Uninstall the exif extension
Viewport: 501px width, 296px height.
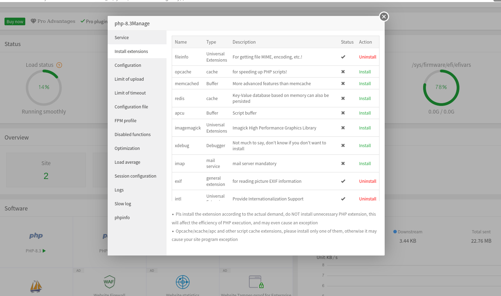point(367,181)
